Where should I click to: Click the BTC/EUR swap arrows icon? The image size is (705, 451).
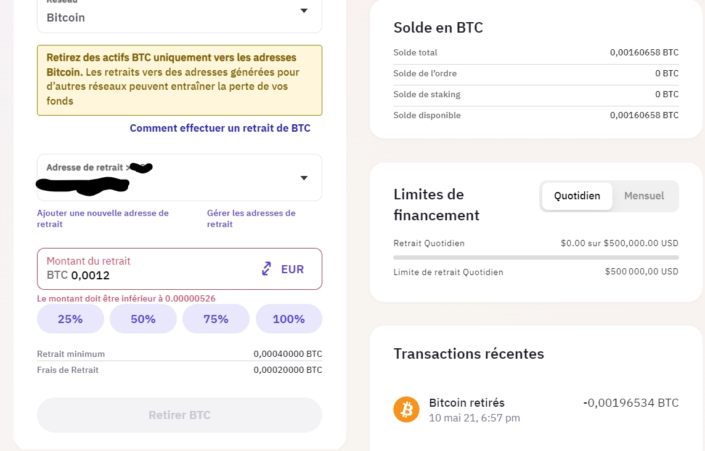(x=266, y=269)
